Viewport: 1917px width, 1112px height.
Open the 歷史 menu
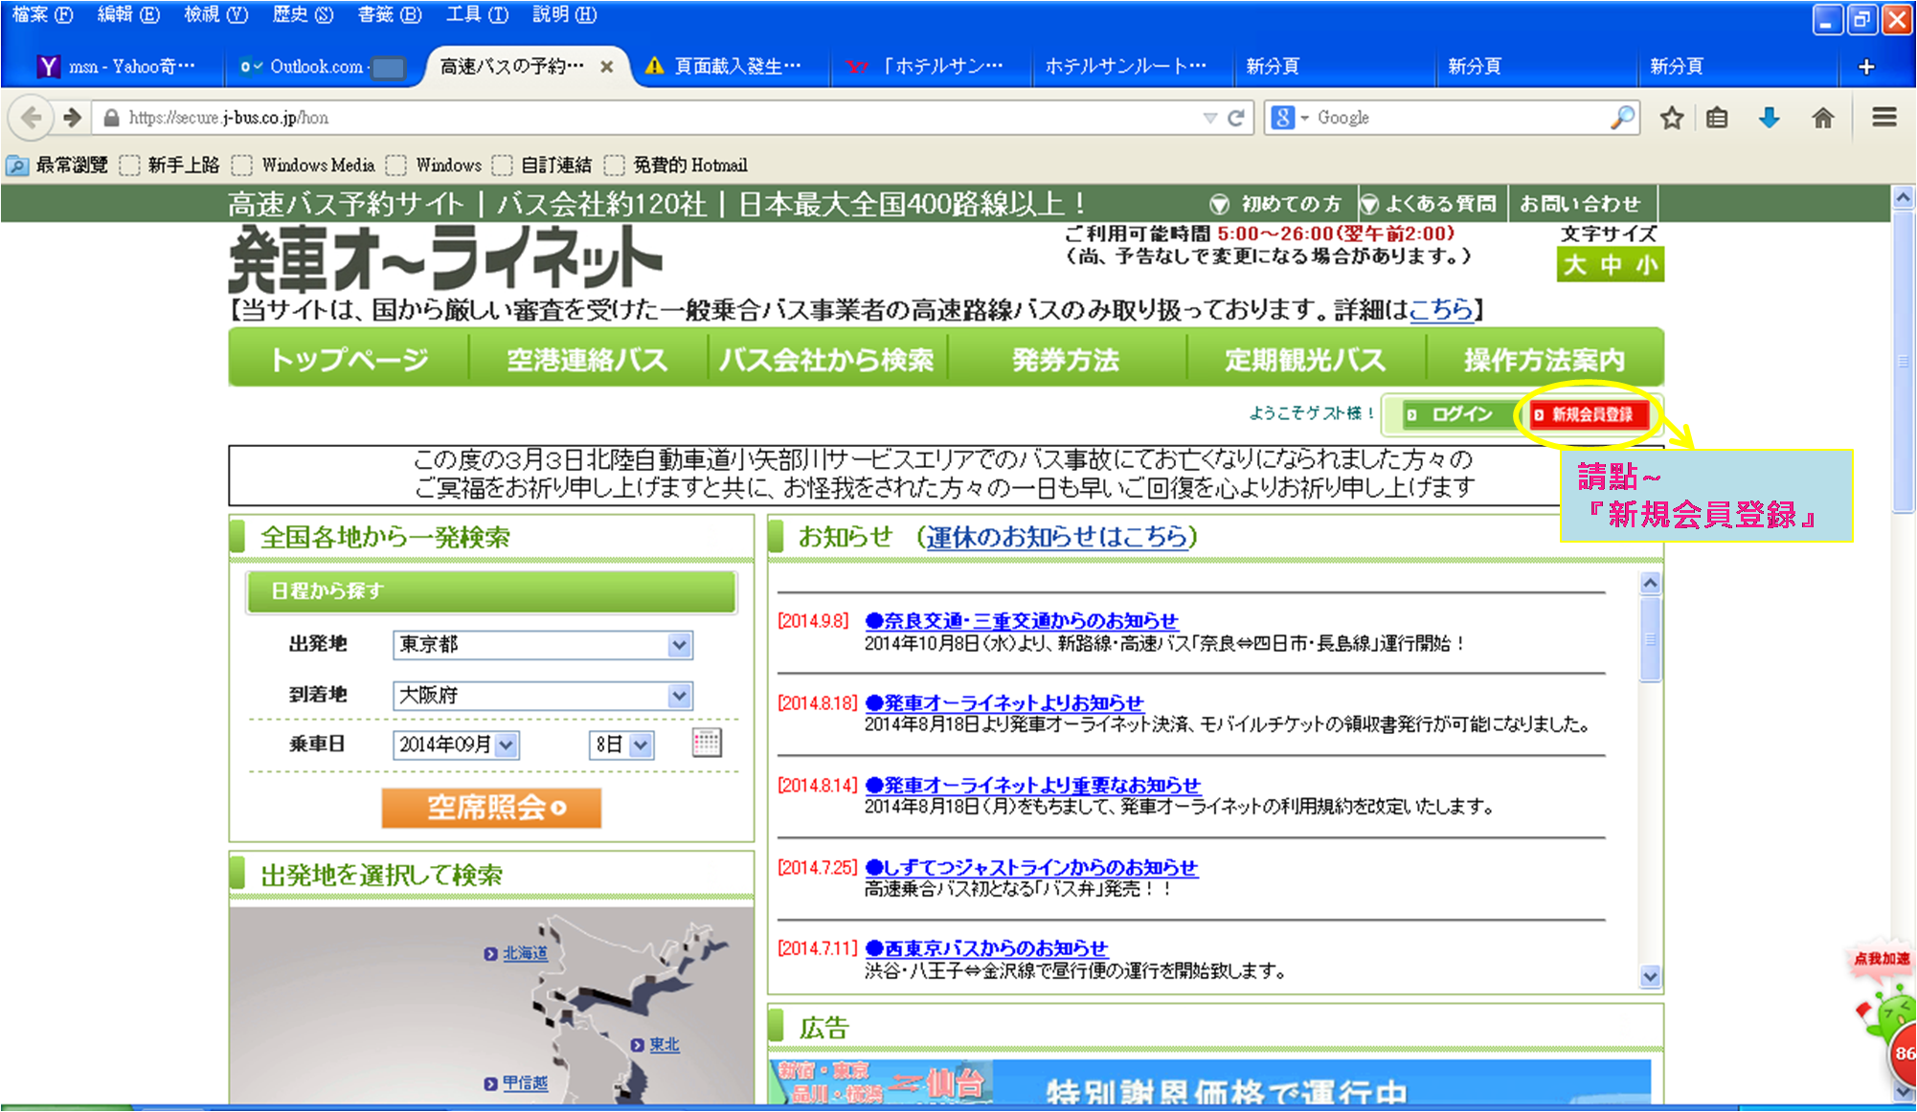pyautogui.click(x=303, y=14)
